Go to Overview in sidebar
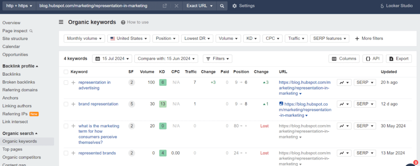This screenshot has width=420, height=166. pos(11,23)
